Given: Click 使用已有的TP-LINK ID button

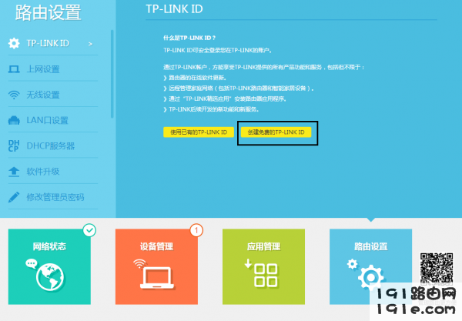Looking at the screenshot, I should pyautogui.click(x=199, y=132).
